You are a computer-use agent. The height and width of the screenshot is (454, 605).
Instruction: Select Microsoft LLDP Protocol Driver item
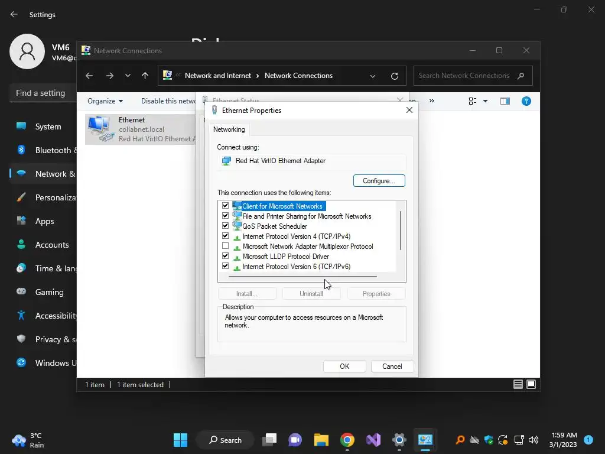point(285,257)
